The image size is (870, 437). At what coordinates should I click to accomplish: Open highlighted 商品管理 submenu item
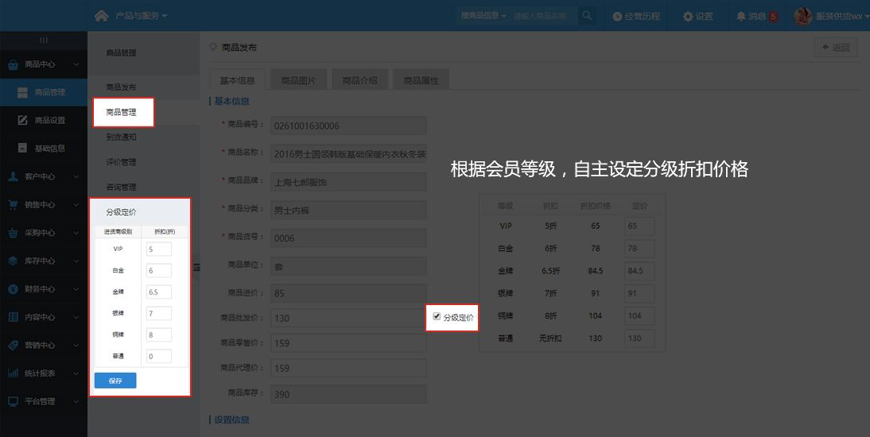click(x=121, y=112)
